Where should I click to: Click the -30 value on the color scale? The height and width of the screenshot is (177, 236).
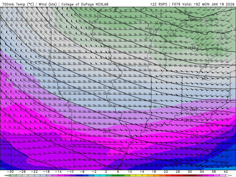(x=10, y=172)
